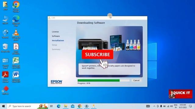Open the Windows Start menu
195x109 pixels.
pos(3,106)
